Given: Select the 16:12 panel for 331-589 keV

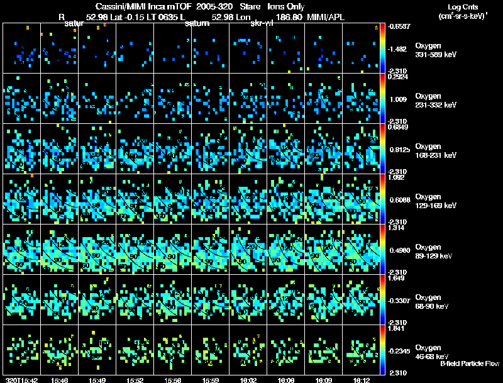Looking at the screenshot, I should [361, 48].
